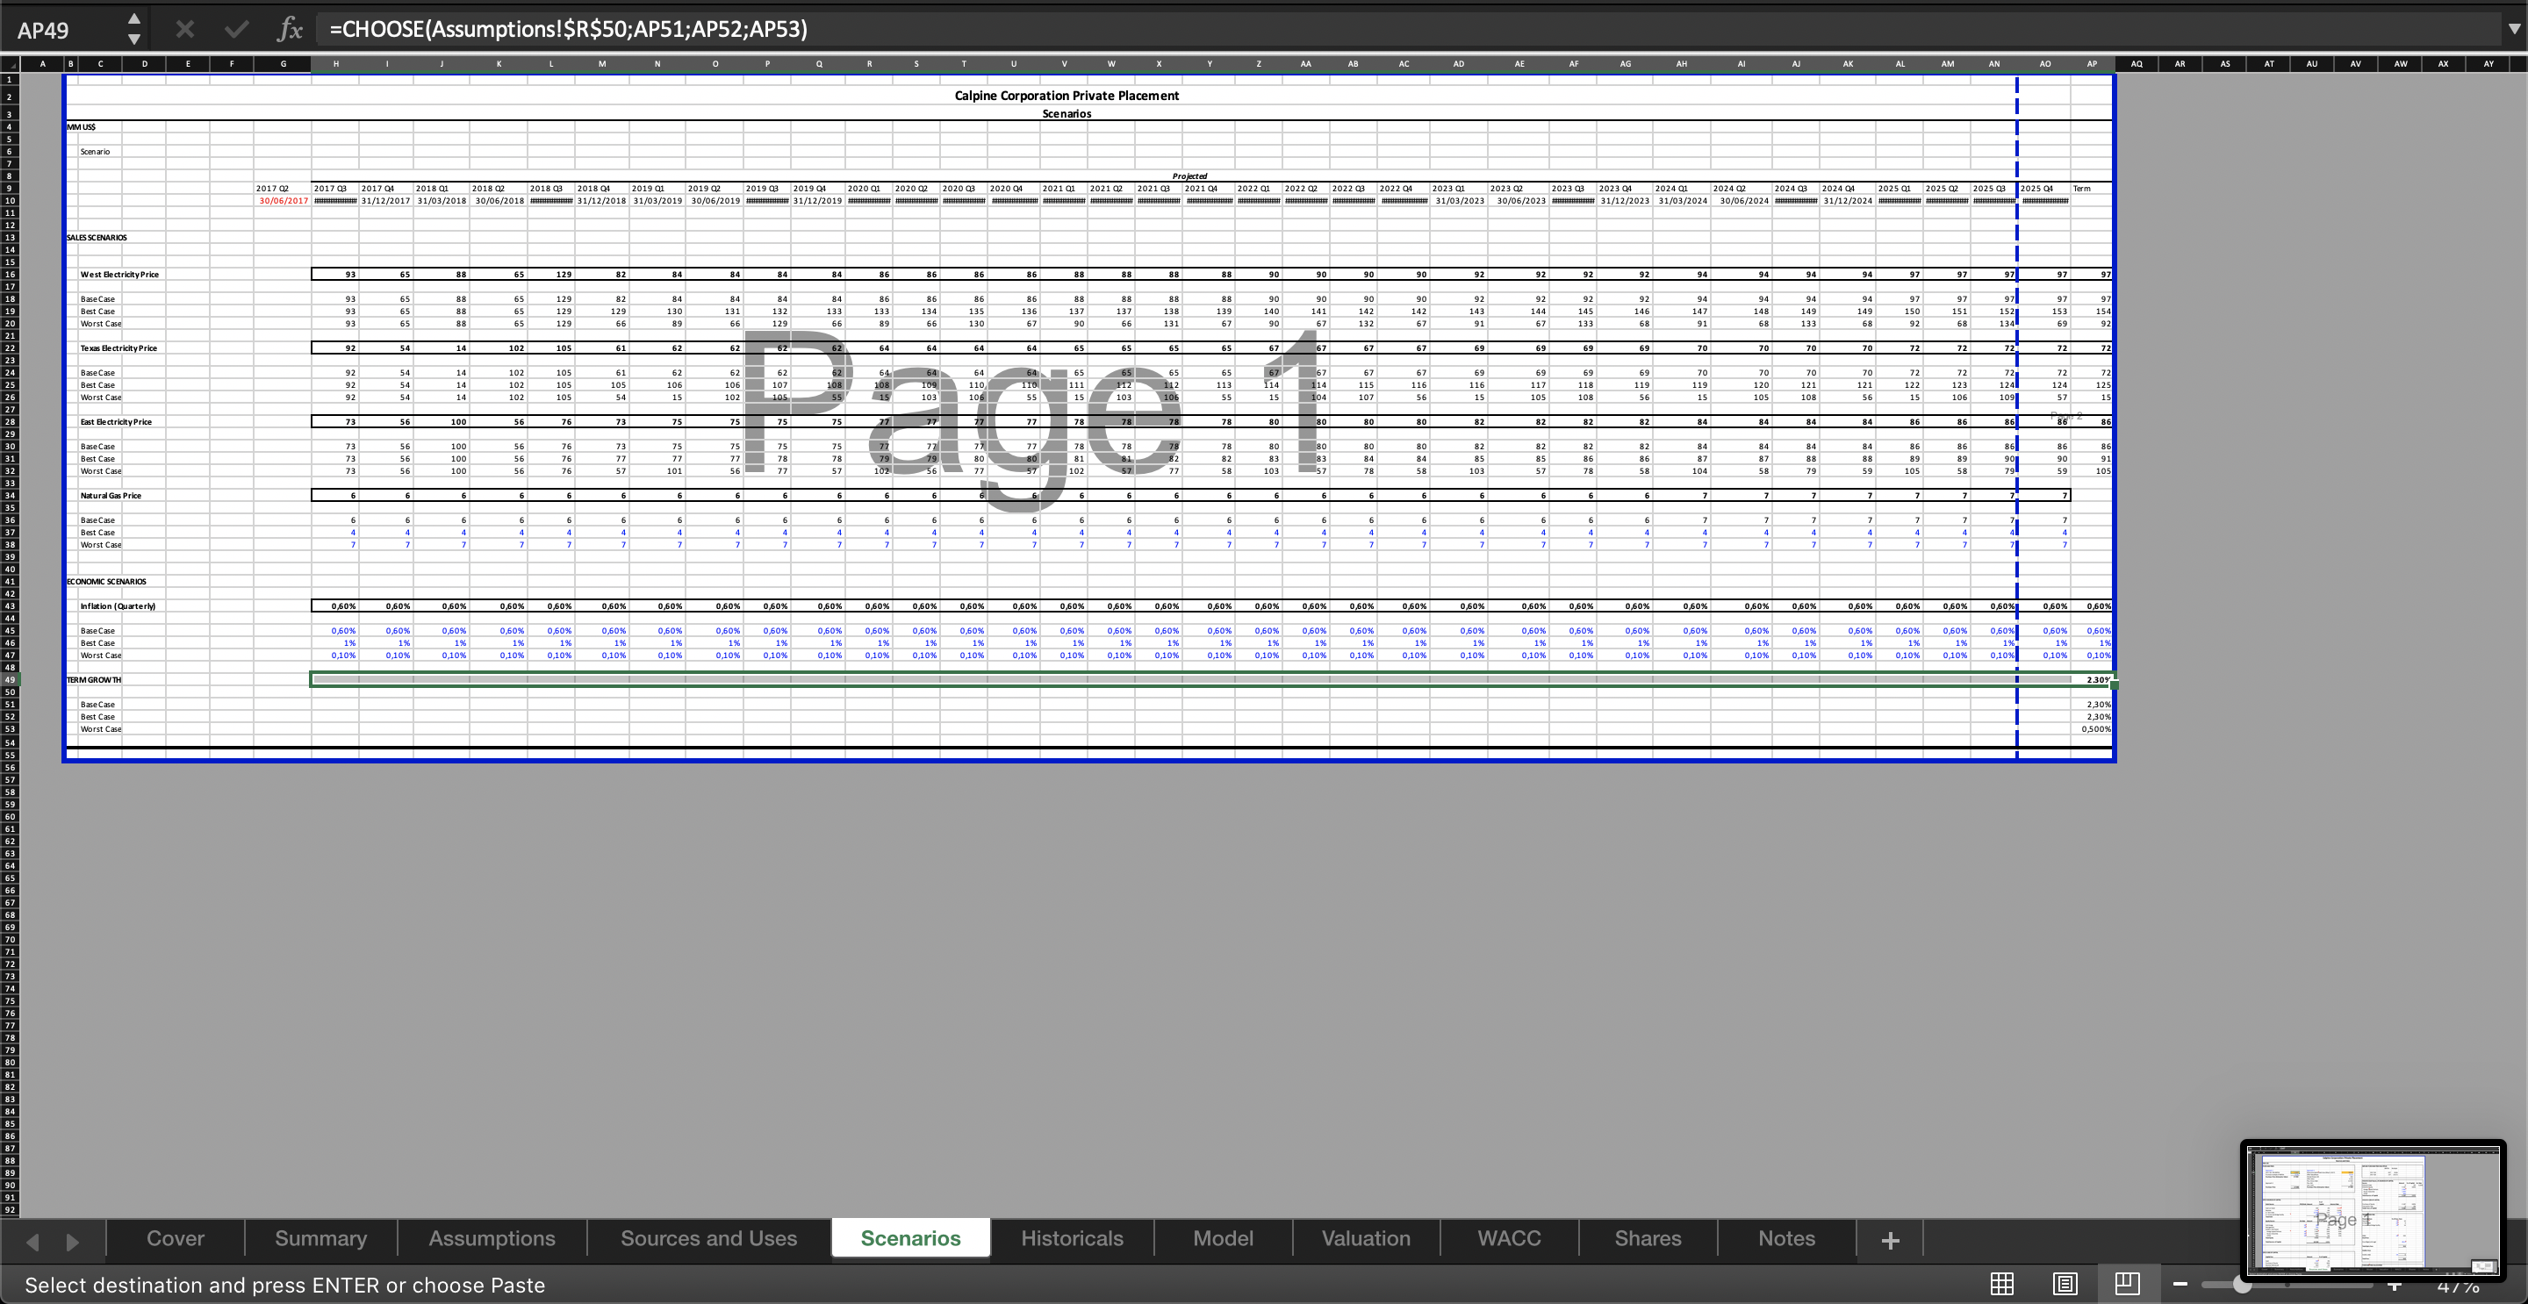Click the formula bar cancel X icon
Screen dimensions: 2528x1304
tap(184, 28)
